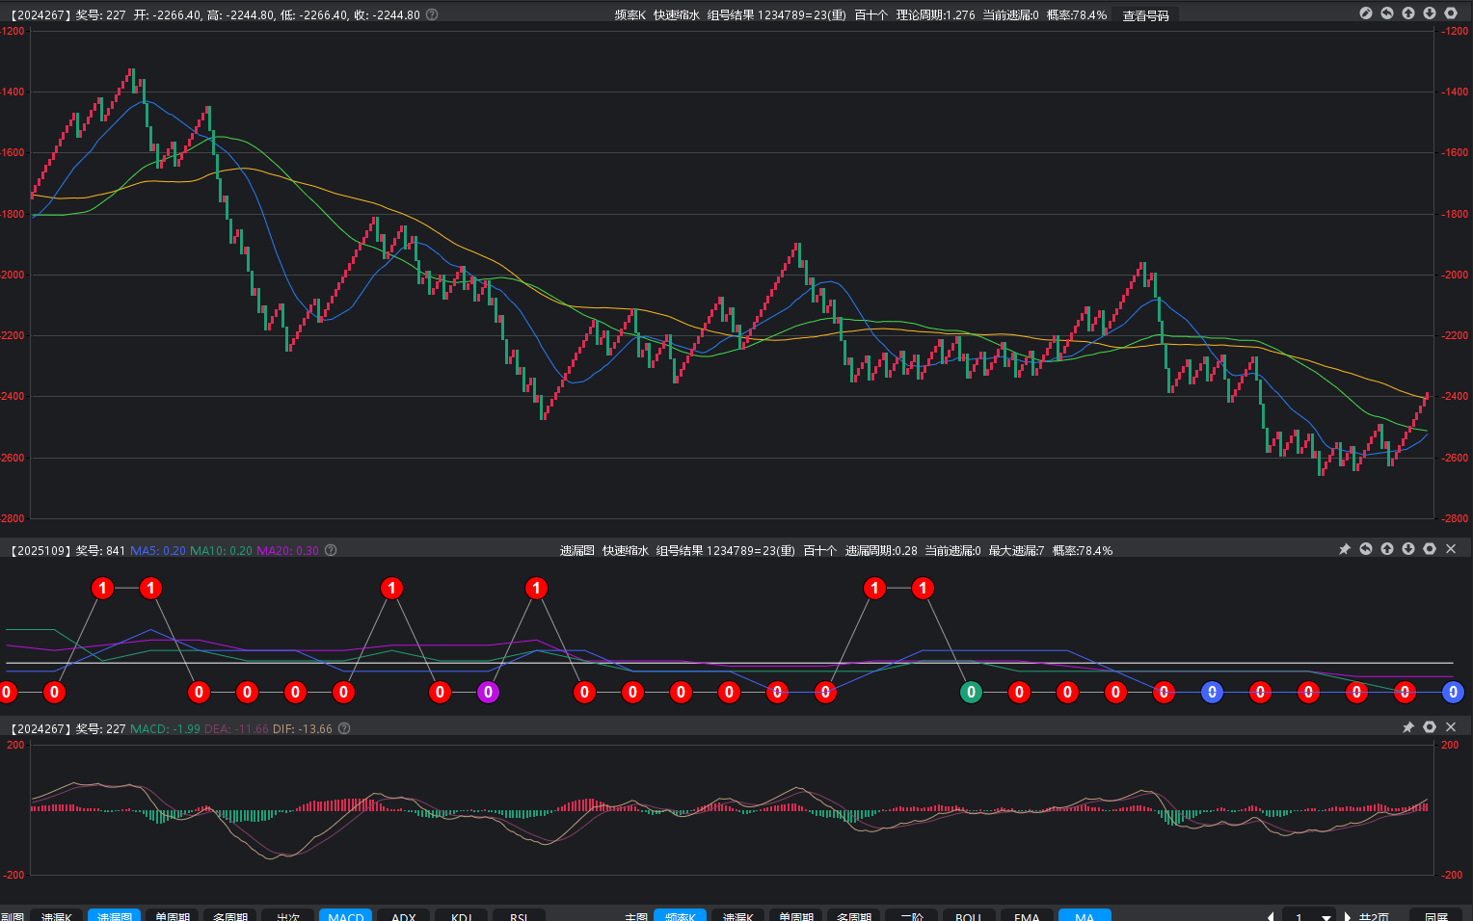Go to next page with right arrow
Viewport: 1473px width, 921px height.
coord(1348,916)
